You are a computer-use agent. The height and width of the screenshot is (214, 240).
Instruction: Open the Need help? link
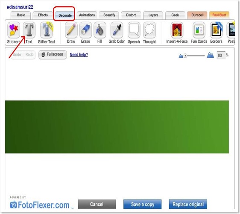79,55
